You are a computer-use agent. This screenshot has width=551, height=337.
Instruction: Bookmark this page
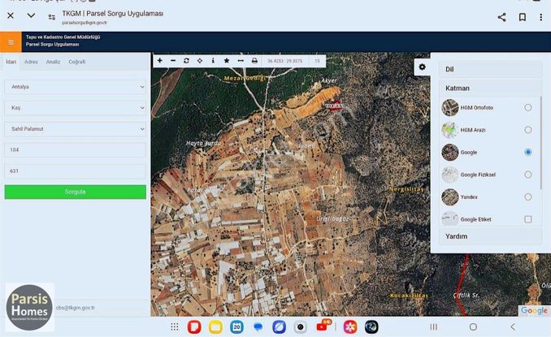[523, 17]
